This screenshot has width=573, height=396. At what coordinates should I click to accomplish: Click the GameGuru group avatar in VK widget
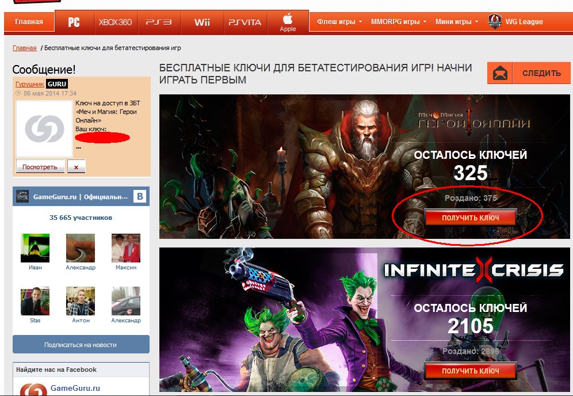pos(22,196)
